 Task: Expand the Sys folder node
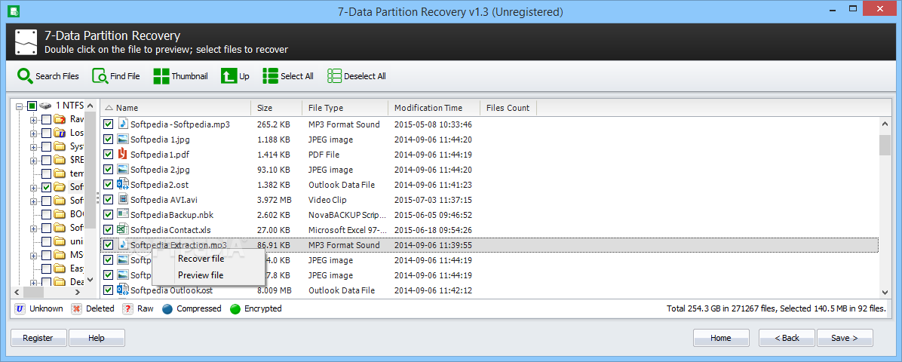33,147
